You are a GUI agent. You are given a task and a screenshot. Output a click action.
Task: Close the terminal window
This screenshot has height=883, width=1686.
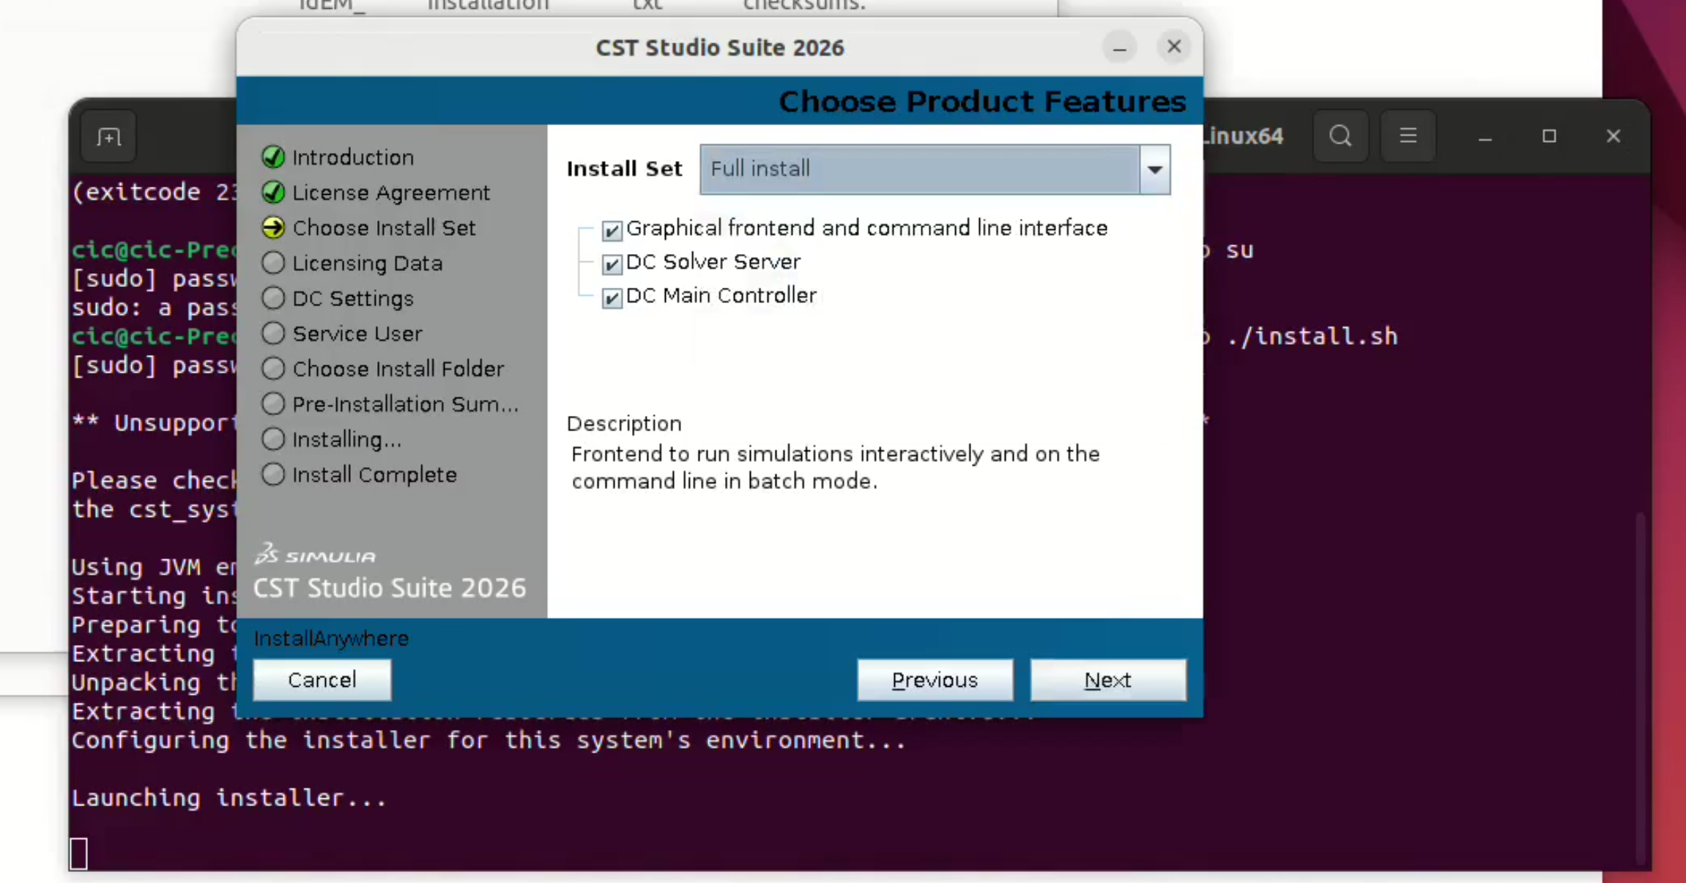[1613, 136]
